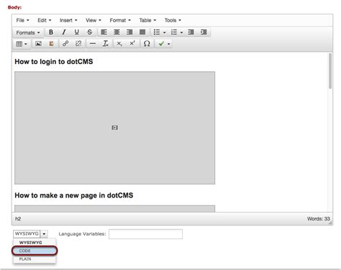Select CODE option in dropdown list
341x270 pixels.
(35, 251)
